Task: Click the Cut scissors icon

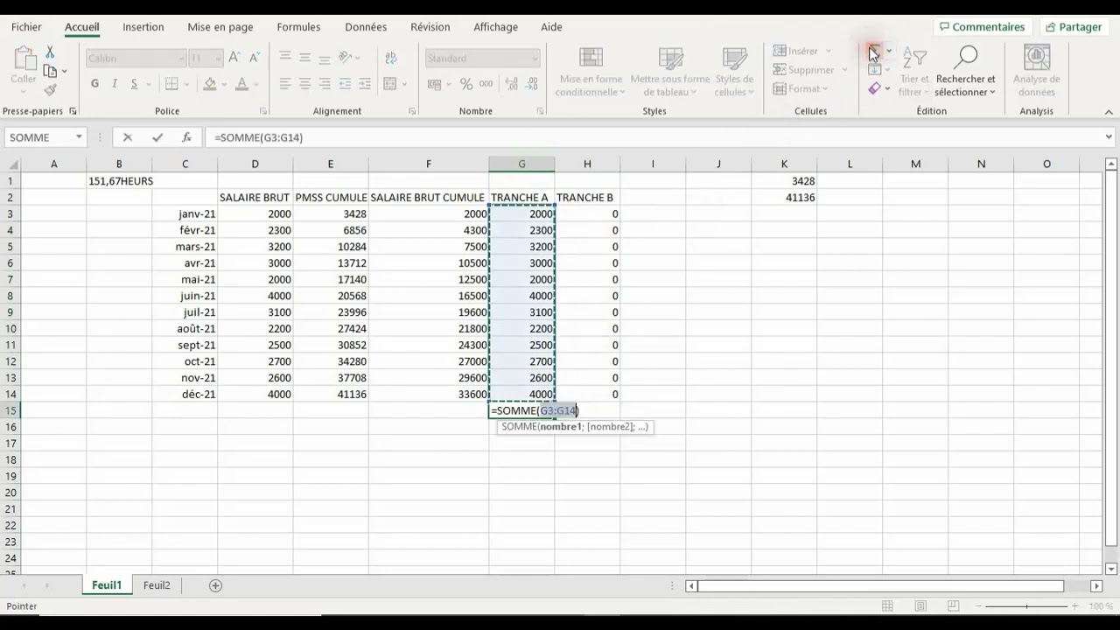Action: (50, 53)
